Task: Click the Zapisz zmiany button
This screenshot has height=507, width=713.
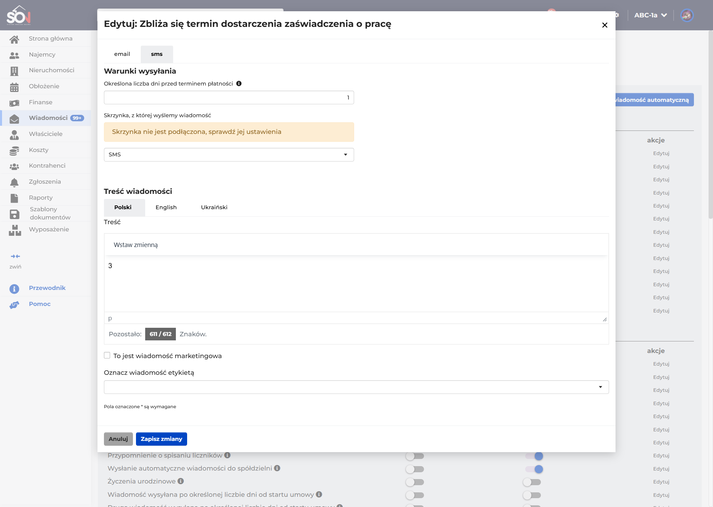Action: 162,439
